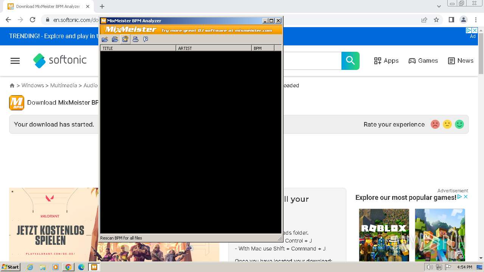Open files icon in MixMeister toolbar
Viewport: 484px width, 272px height.
[105, 39]
